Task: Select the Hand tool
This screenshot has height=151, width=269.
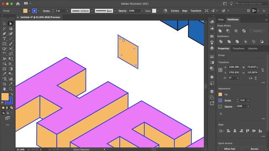Action: (5, 89)
